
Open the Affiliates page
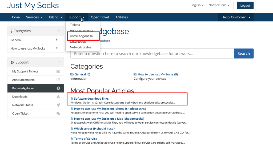click(122, 17)
